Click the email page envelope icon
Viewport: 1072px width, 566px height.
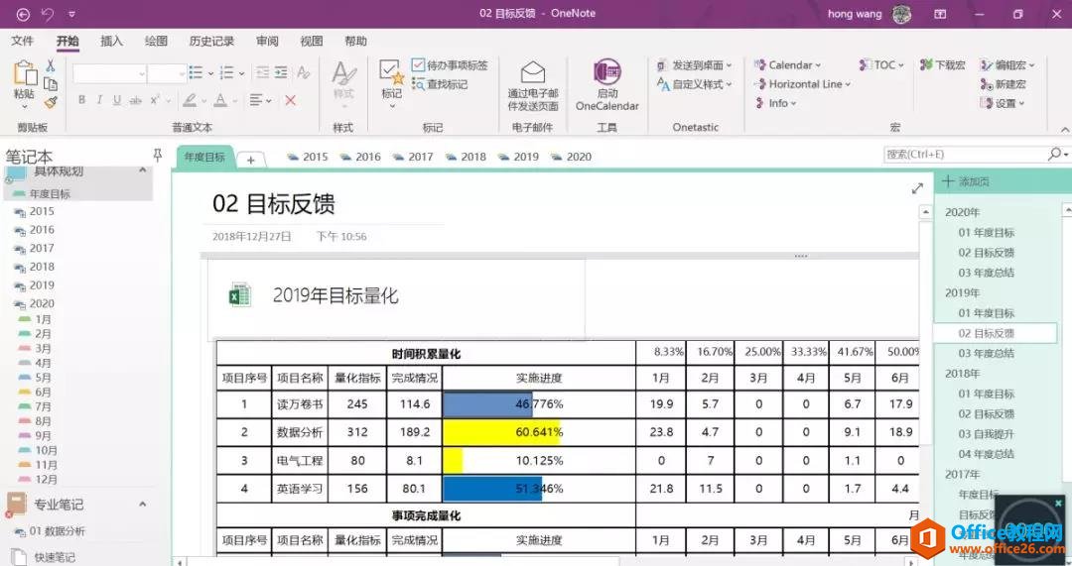(x=533, y=73)
